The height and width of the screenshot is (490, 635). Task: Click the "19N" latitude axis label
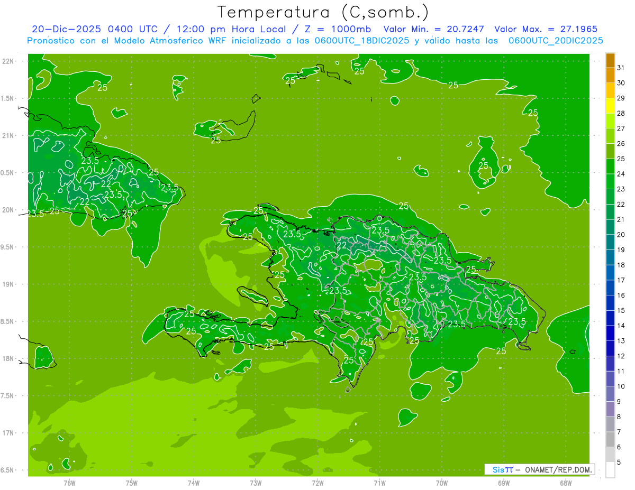8,284
